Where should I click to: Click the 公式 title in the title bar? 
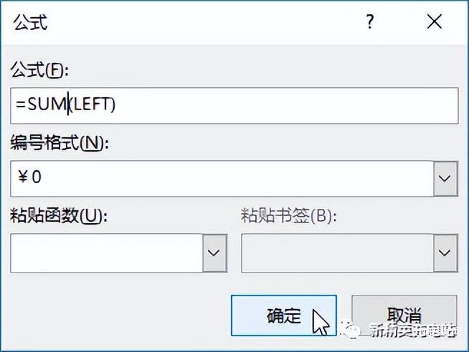[30, 22]
